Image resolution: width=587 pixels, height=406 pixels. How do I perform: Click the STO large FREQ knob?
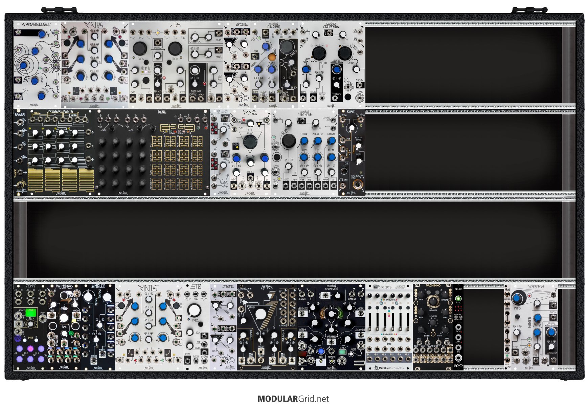(195, 310)
